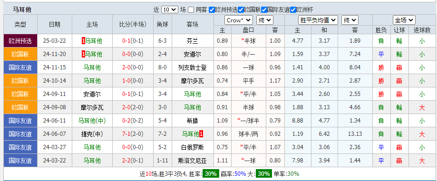Open the 全场 dropdown
The image size is (437, 181).
404,20
